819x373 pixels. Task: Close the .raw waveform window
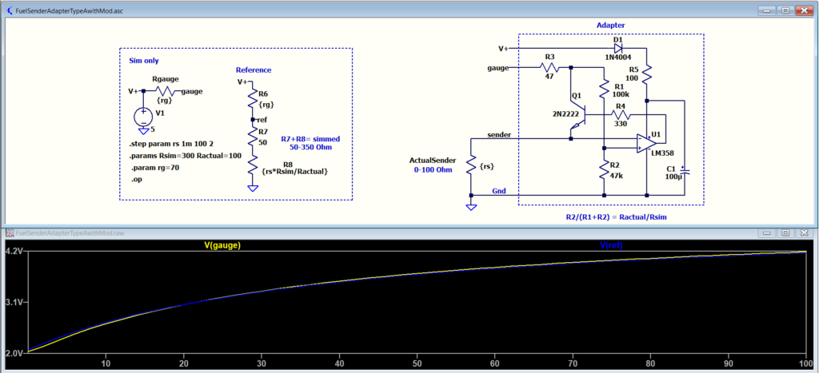[804, 233]
